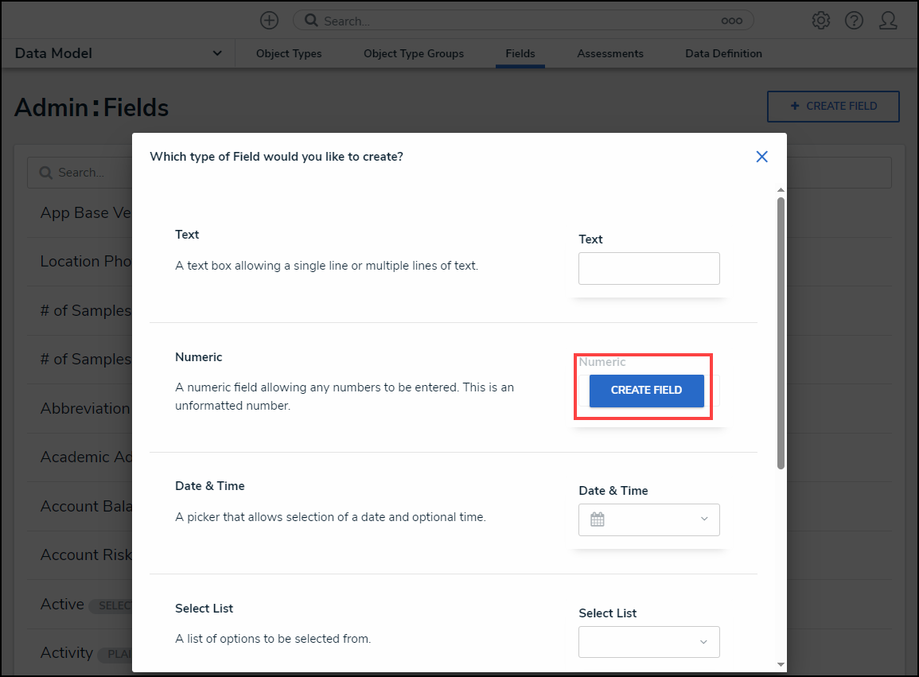Click the Text preview input box
919x677 pixels.
(648, 269)
